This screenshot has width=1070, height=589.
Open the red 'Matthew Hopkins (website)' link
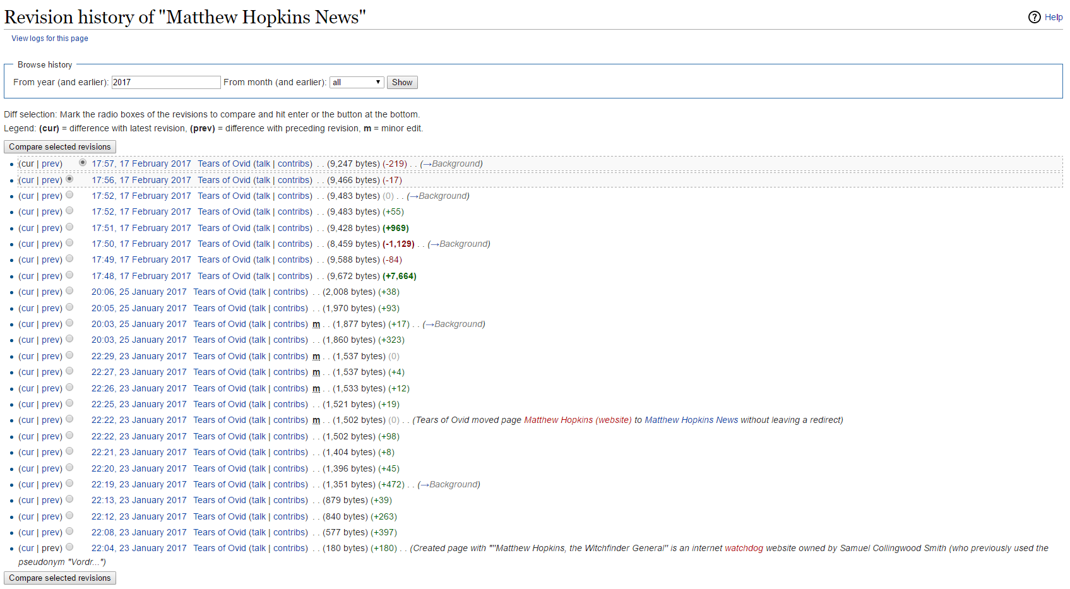578,420
